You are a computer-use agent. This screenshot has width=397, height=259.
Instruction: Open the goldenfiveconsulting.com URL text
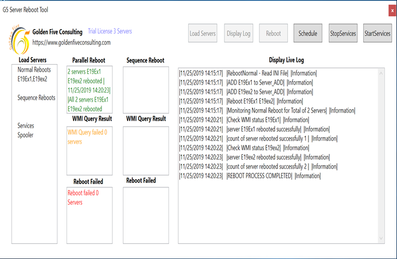[x=71, y=43]
